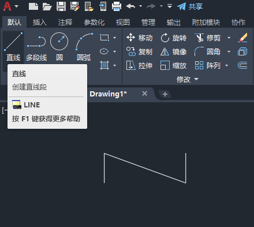The width and height of the screenshot is (254, 227).
Task: Click the 共享 share button
Action: pos(190,6)
